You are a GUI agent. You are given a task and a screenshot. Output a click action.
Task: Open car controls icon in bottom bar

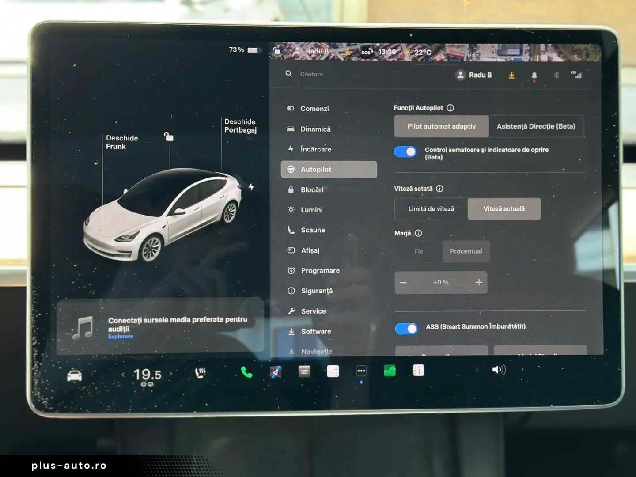pos(74,376)
